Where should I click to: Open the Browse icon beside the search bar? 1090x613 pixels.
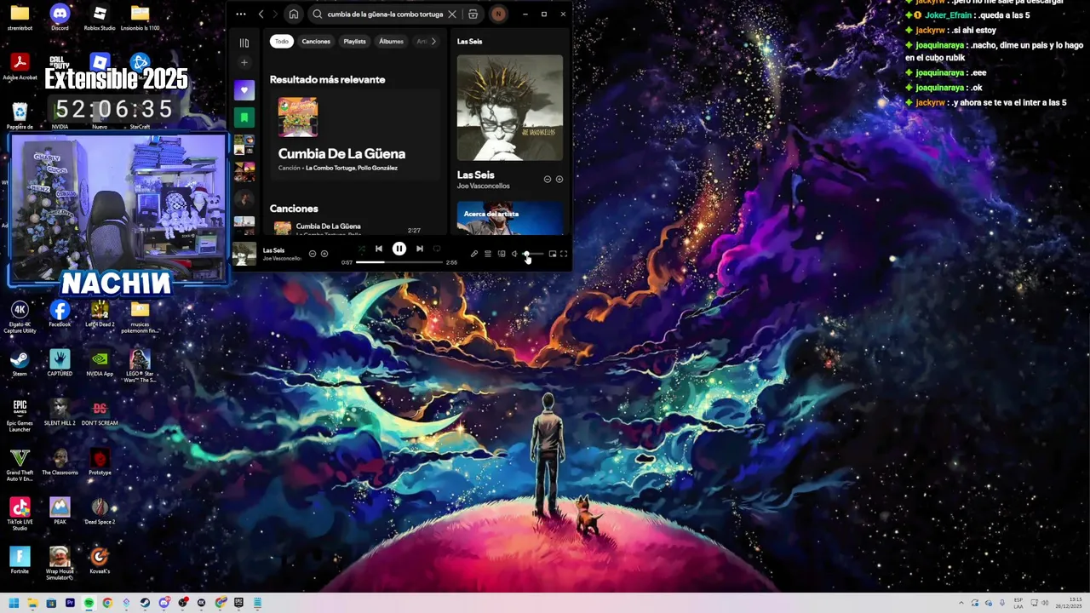(x=473, y=14)
